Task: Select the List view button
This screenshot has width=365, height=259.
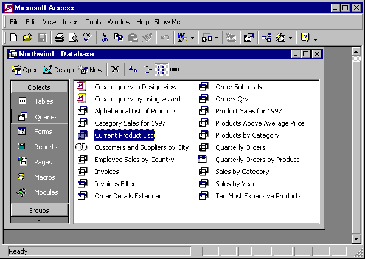Action: coord(161,69)
